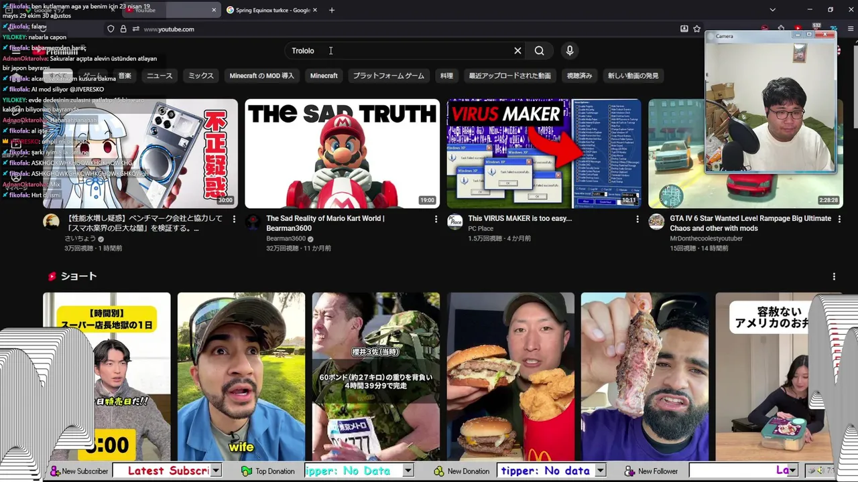Select the Minecraft filter chip

324,76
